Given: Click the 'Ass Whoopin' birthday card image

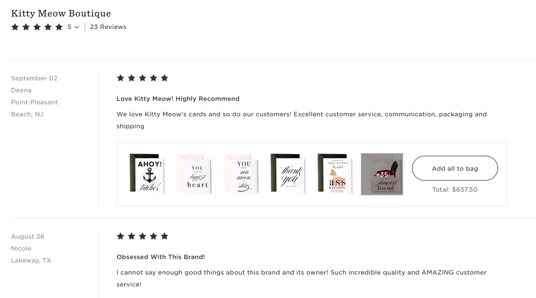Looking at the screenshot, I should pyautogui.click(x=335, y=174).
